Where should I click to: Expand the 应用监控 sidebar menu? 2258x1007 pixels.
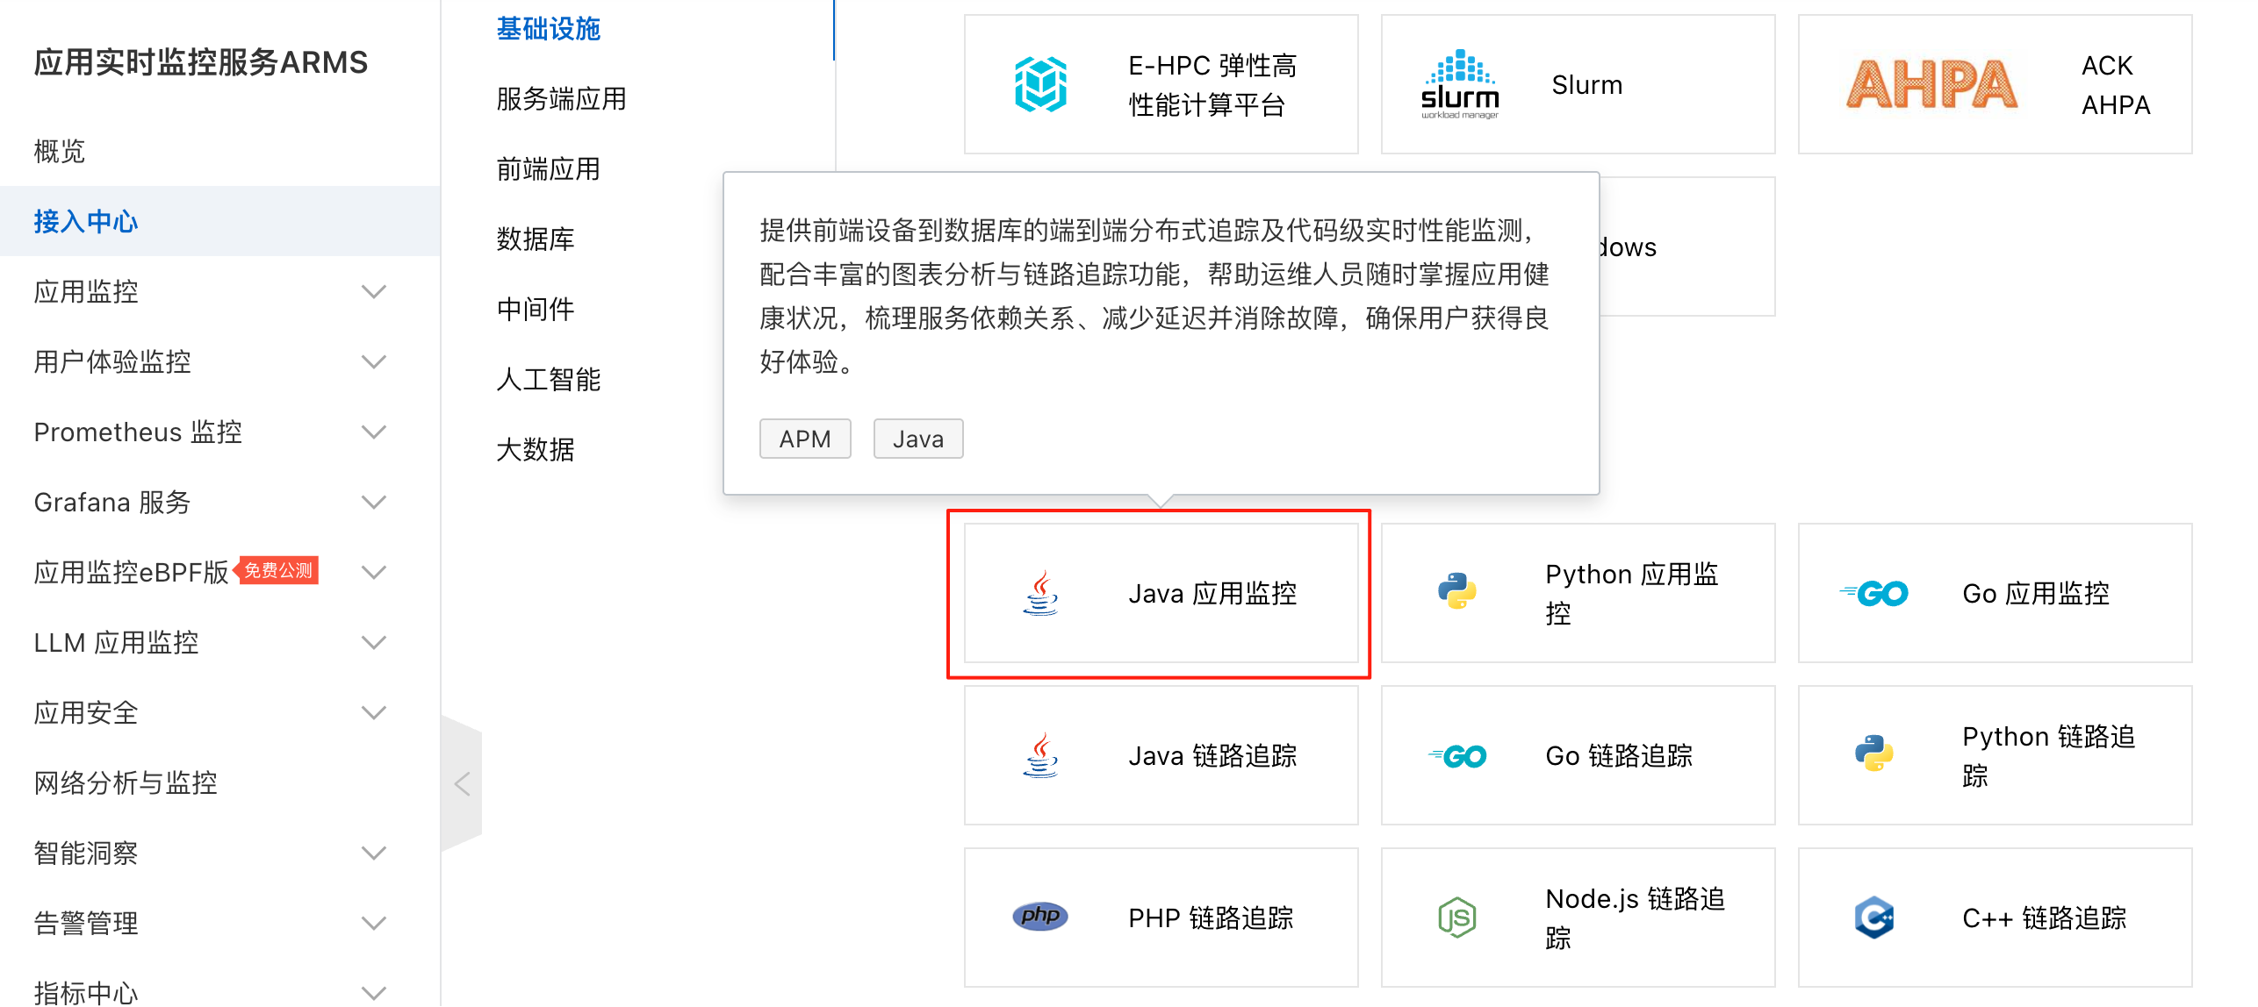pyautogui.click(x=374, y=291)
